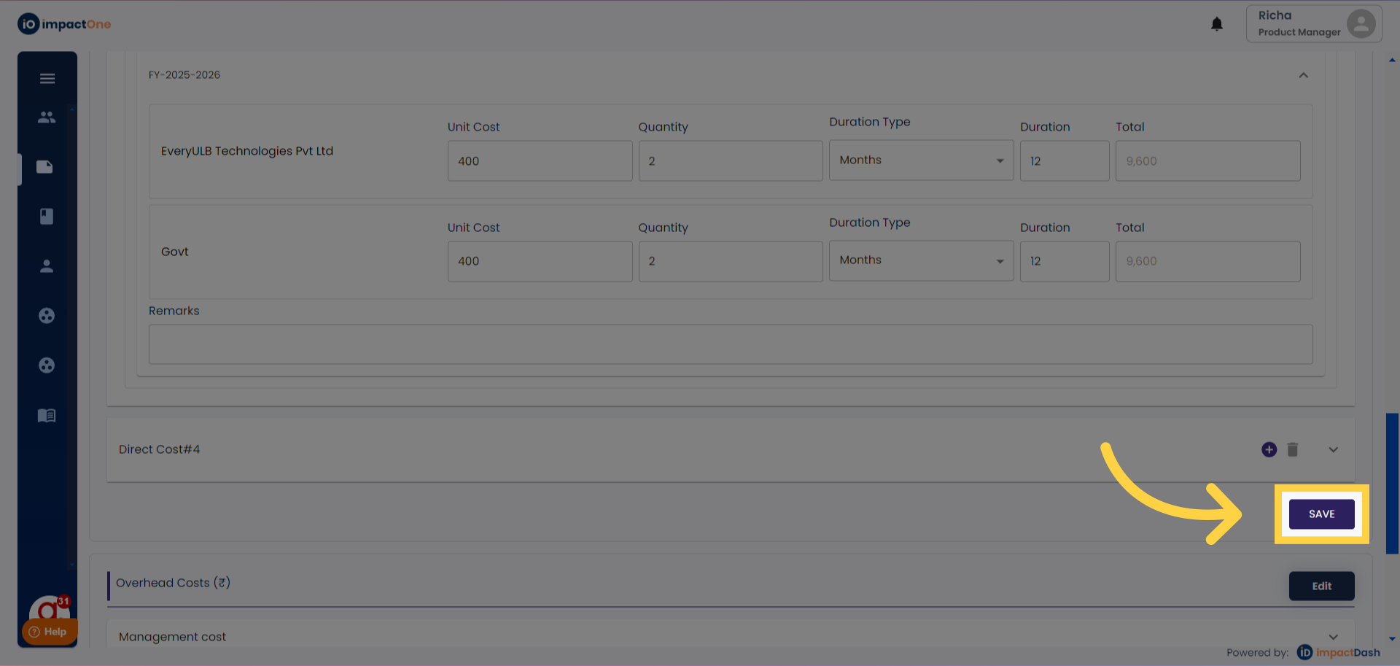Click the page vertical scrollbar thumb
1400x666 pixels.
(1392, 483)
